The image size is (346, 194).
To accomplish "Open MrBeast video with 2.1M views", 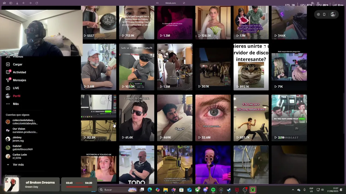I will click(289, 118).
